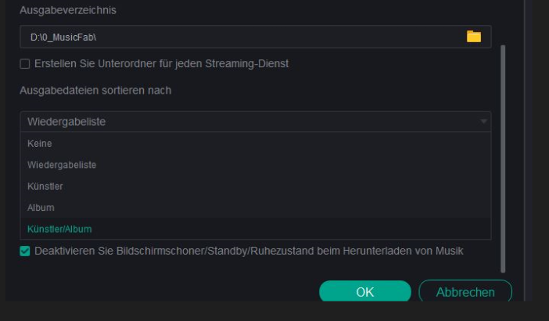Click the vertical scrollbar of settings panel
549x321 pixels.
point(503,156)
